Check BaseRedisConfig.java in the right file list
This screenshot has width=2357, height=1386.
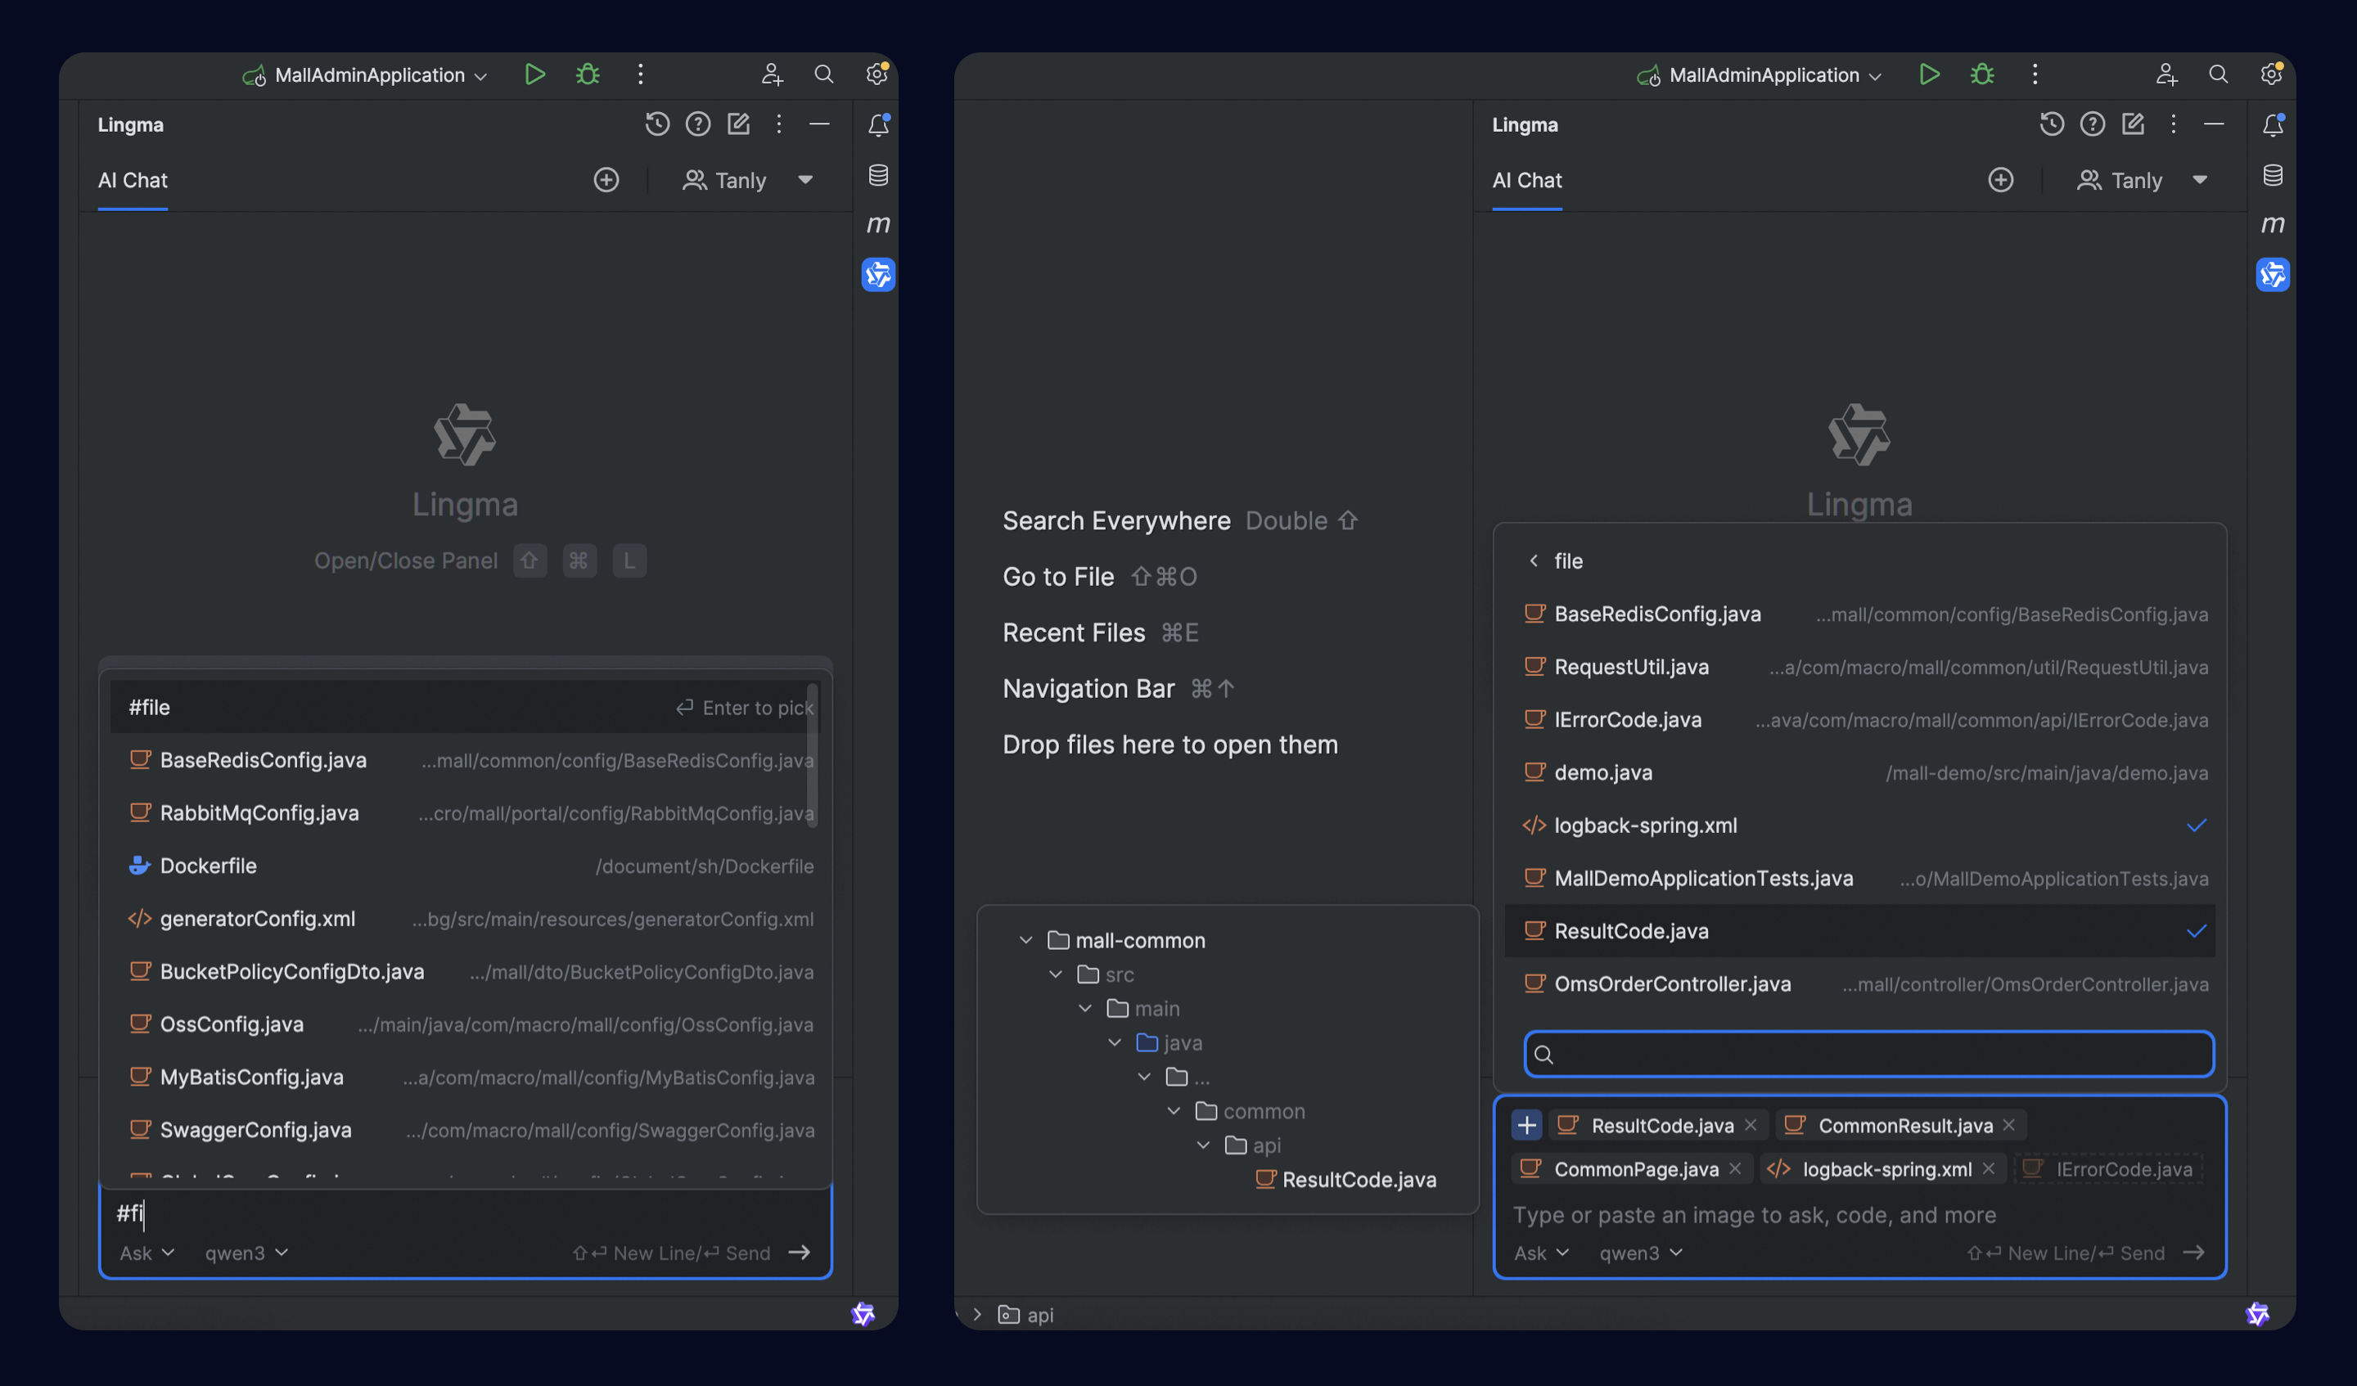click(1656, 614)
